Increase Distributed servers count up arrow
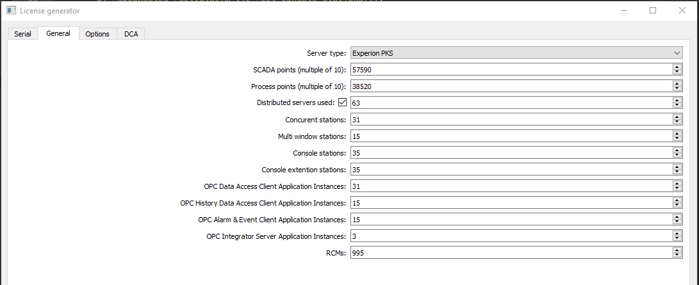The height and width of the screenshot is (285, 699). pyautogui.click(x=677, y=100)
